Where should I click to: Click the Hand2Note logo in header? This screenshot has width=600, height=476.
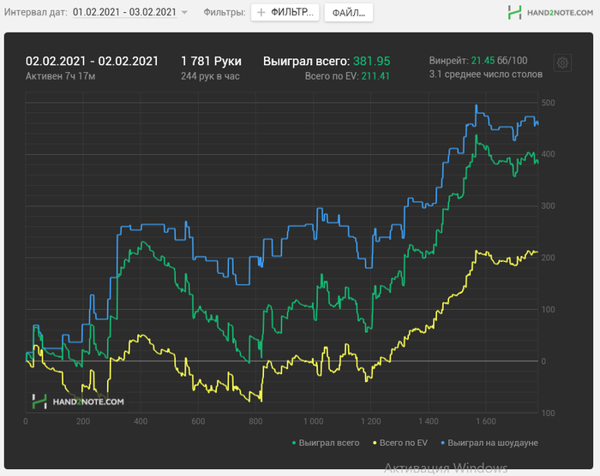[x=550, y=12]
